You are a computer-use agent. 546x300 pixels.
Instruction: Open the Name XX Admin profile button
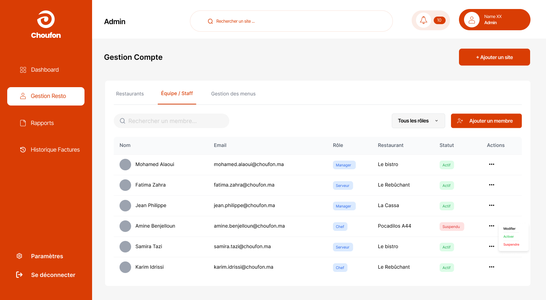click(x=495, y=20)
